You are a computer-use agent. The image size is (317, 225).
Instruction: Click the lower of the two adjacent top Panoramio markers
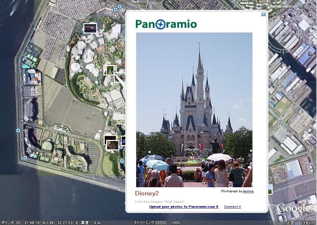point(115,10)
